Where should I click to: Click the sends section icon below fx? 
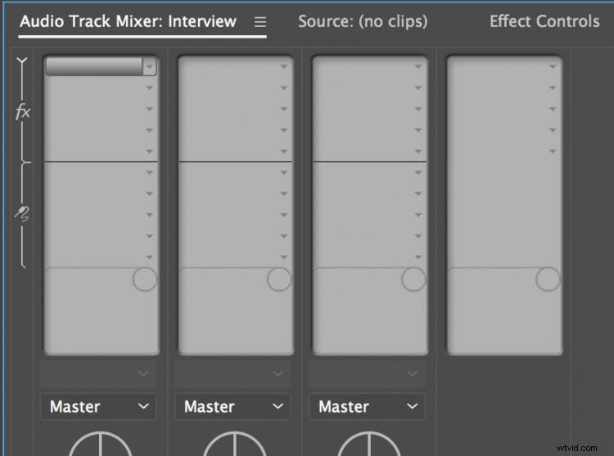22,214
